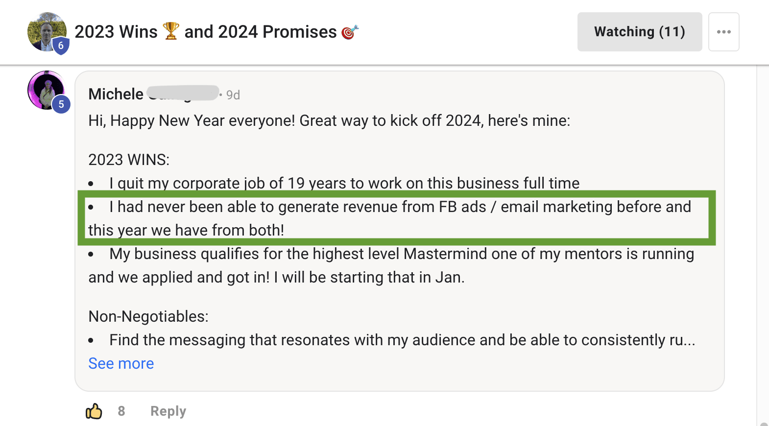
Task: Click the dart target emoji in the title
Action: [350, 32]
